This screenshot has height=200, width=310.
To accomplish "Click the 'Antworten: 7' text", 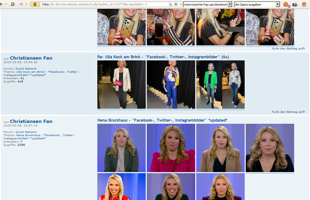I will click(13, 142).
